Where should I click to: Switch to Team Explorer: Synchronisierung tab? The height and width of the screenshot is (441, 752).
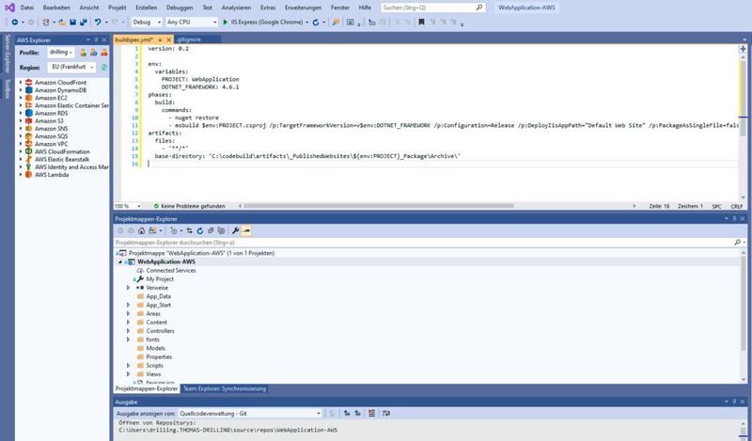coord(225,388)
